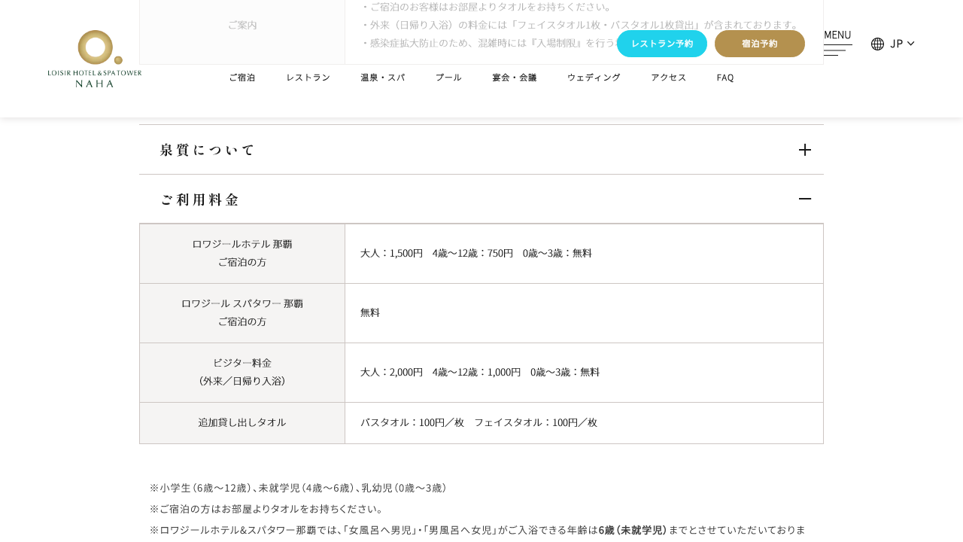The height and width of the screenshot is (542, 963).
Task: Click the 無料 cell for Spa Tower guests
Action: [584, 313]
